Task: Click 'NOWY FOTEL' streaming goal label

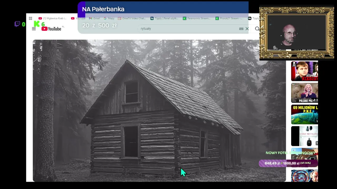Action: pos(290,153)
